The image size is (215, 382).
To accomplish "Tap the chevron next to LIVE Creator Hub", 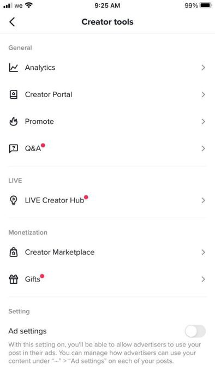I will [x=204, y=200].
